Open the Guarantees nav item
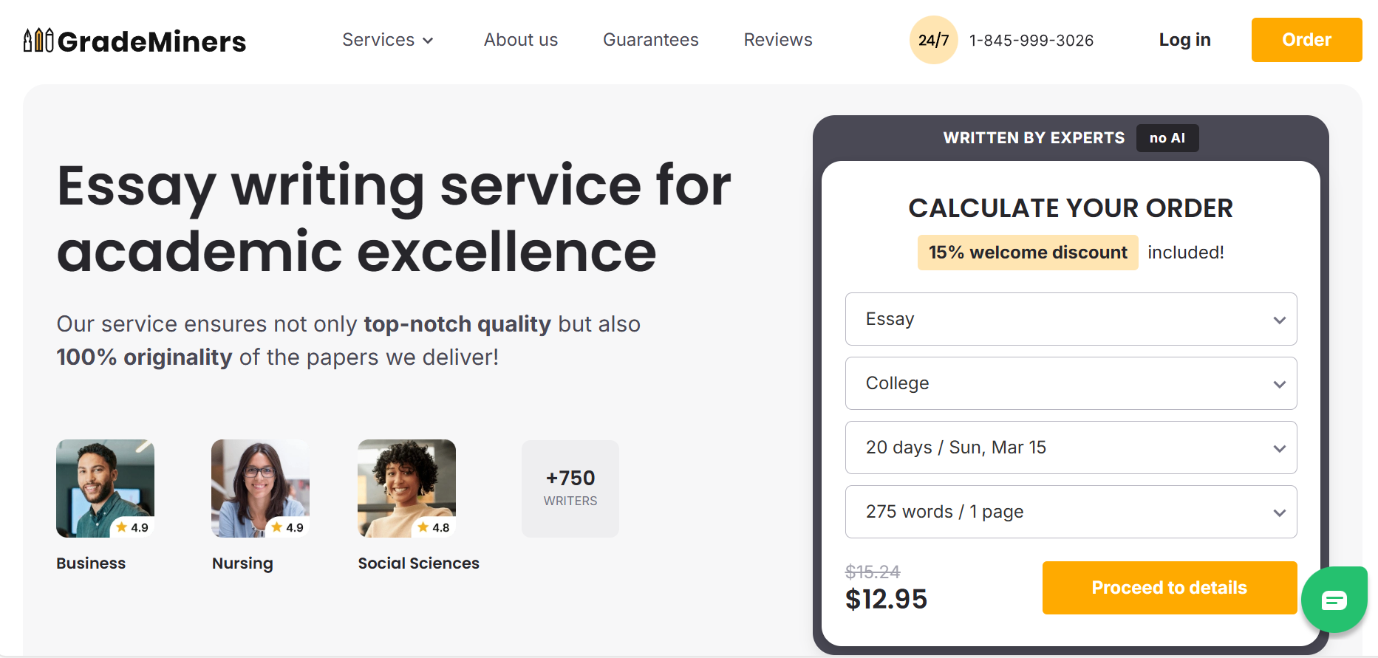 click(x=650, y=40)
